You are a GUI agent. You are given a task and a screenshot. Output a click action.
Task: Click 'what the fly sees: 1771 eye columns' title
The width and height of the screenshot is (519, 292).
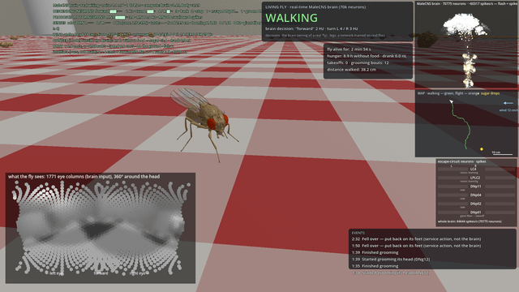84,177
